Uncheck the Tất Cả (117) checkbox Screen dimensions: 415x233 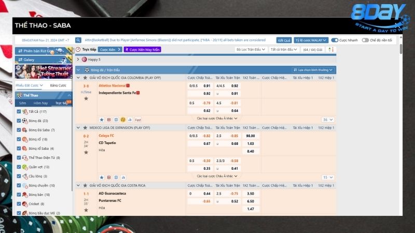(19, 111)
